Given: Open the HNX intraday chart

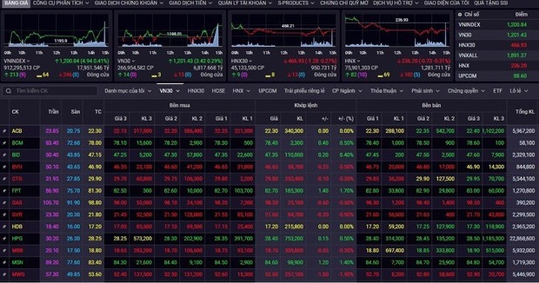Looking at the screenshot, I should pyautogui.click(x=398, y=31).
